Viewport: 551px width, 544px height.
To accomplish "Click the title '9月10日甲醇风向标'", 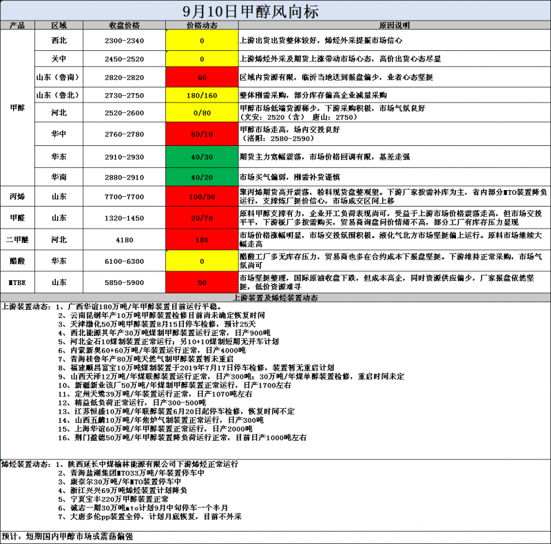I will pos(251,12).
